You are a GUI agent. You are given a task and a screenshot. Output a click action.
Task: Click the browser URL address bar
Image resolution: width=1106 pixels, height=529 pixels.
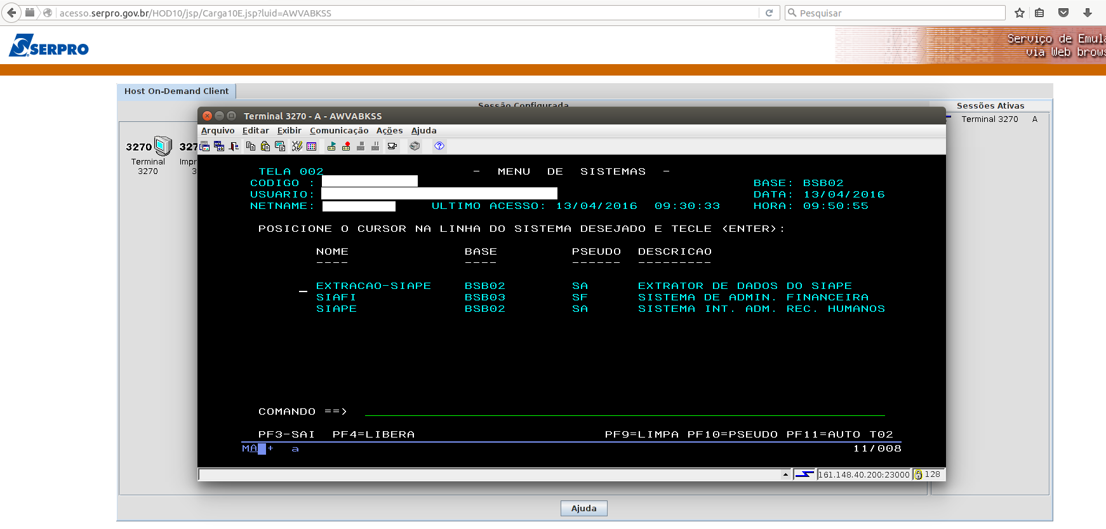(x=406, y=13)
